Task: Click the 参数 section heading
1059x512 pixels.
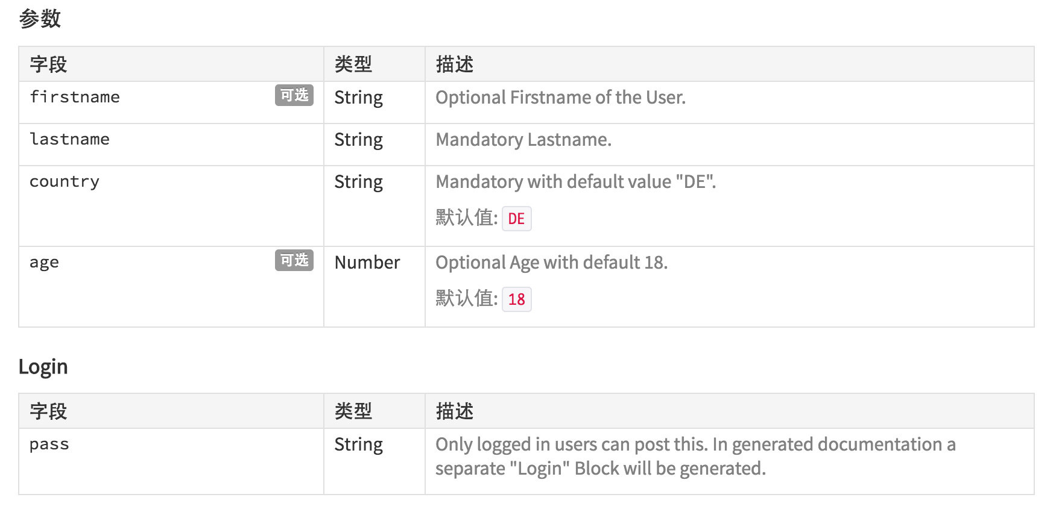Action: click(40, 19)
